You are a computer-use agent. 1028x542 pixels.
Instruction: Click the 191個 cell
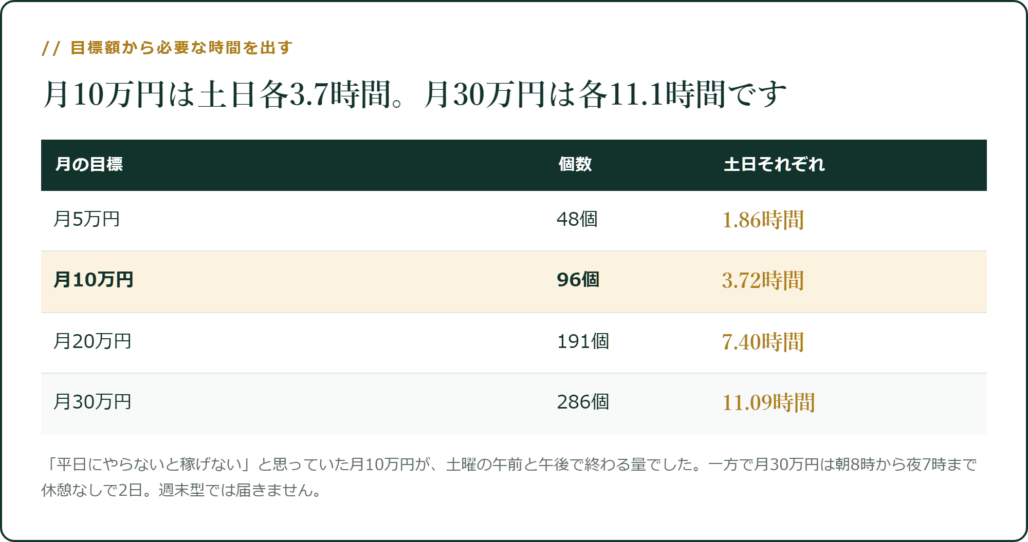(x=583, y=341)
